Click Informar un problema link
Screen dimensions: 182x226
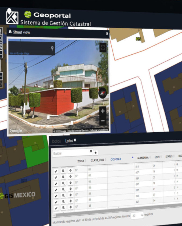tap(99, 130)
